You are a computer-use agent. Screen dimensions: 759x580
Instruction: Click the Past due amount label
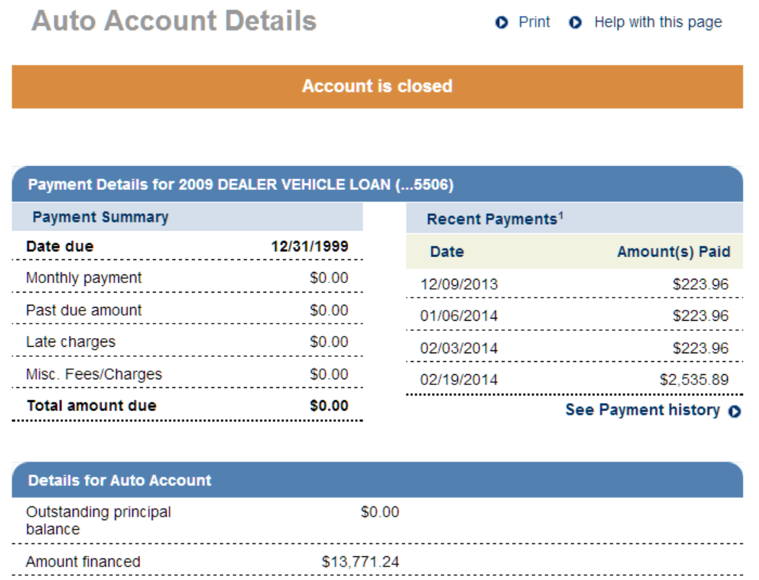tap(84, 311)
